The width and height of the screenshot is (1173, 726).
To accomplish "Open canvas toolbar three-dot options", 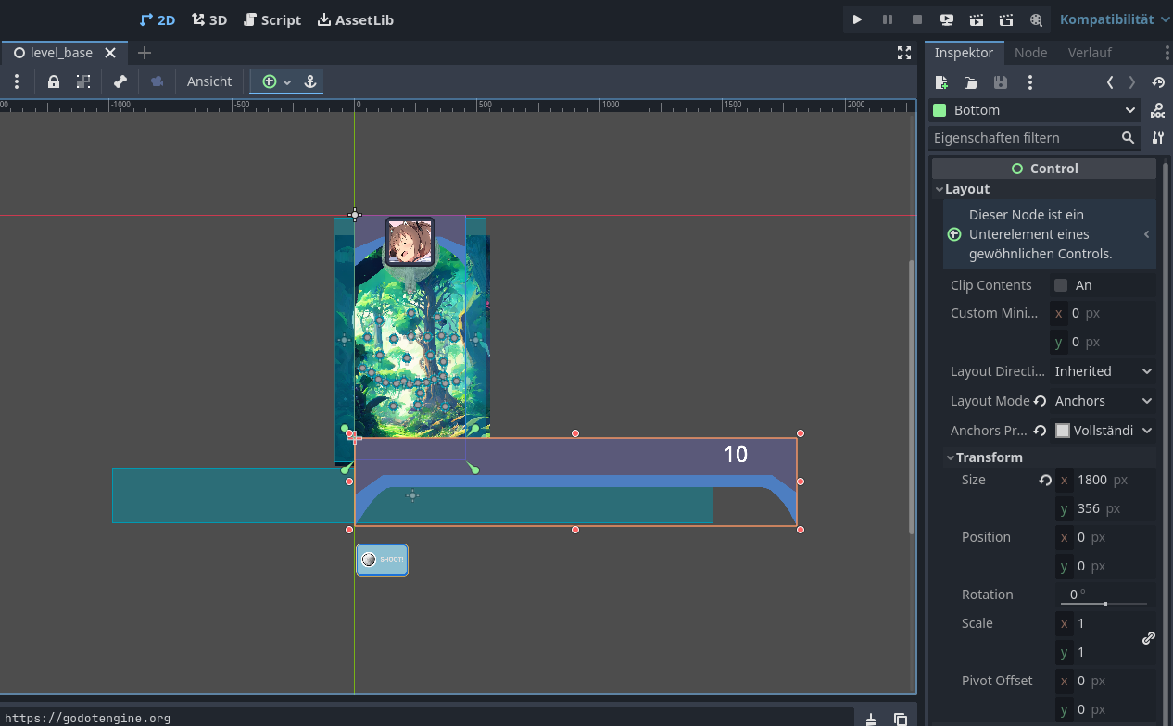I will click(17, 81).
